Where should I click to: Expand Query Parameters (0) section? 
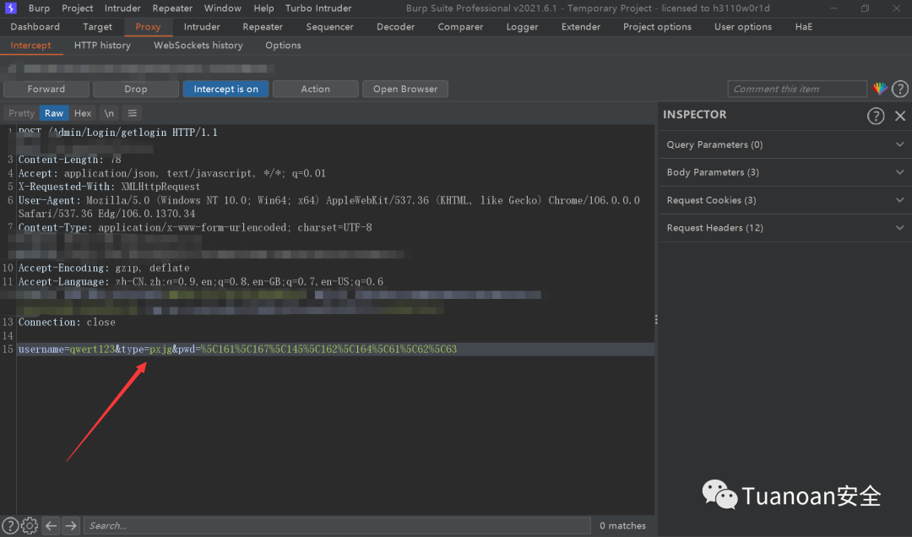pyautogui.click(x=785, y=144)
